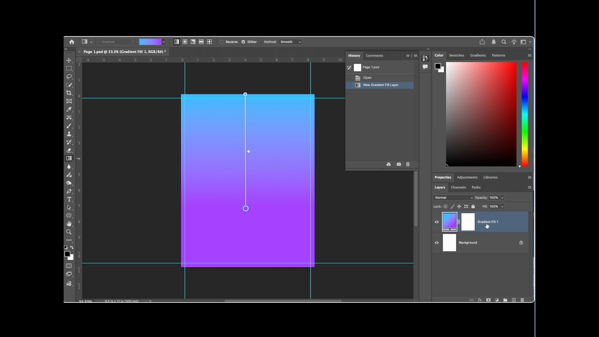Select the Brush tool
599x337 pixels.
point(69,126)
